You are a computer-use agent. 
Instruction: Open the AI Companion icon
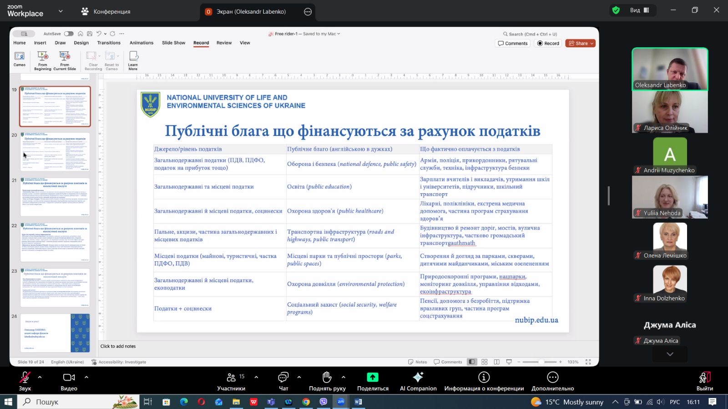(418, 378)
